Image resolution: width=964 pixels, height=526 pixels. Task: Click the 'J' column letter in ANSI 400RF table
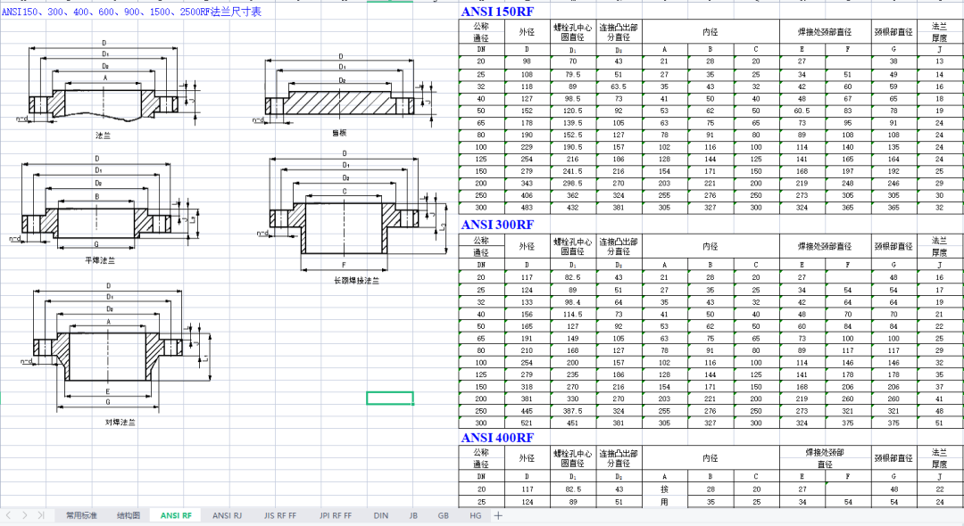pos(939,476)
